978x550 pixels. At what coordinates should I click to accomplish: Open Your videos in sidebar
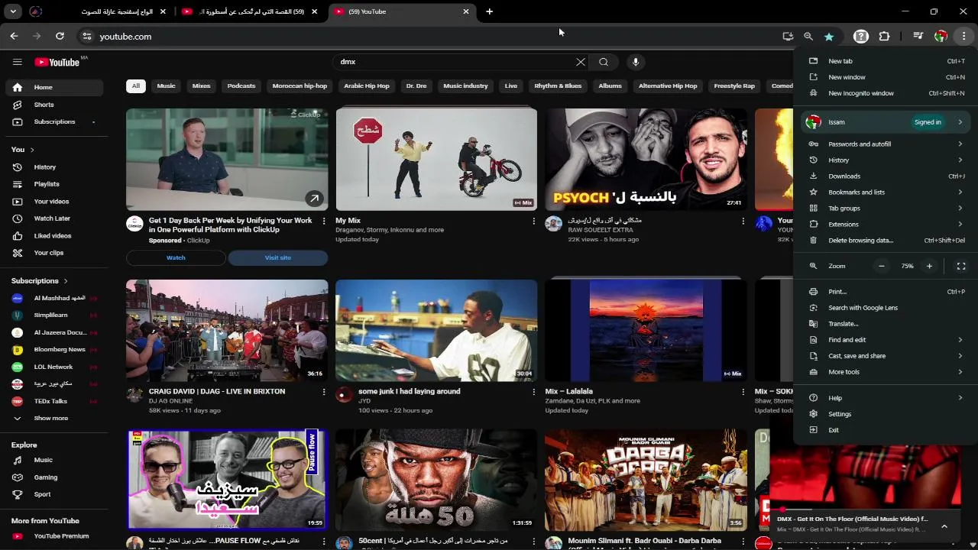(x=53, y=202)
